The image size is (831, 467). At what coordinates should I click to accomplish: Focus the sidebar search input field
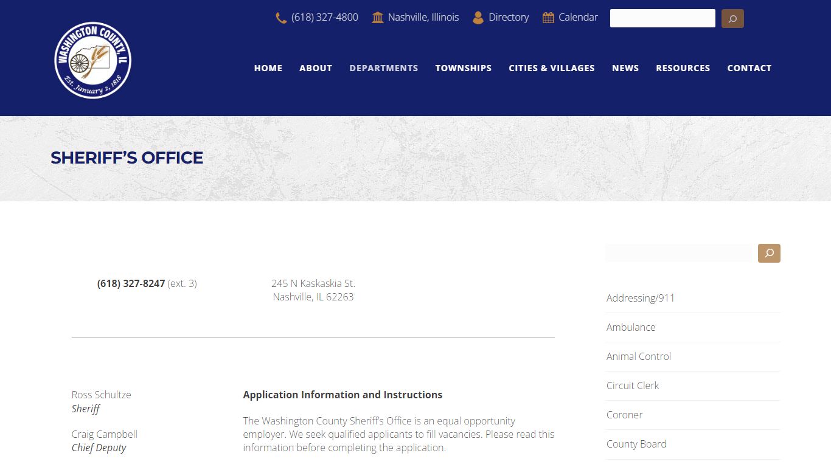tap(678, 253)
